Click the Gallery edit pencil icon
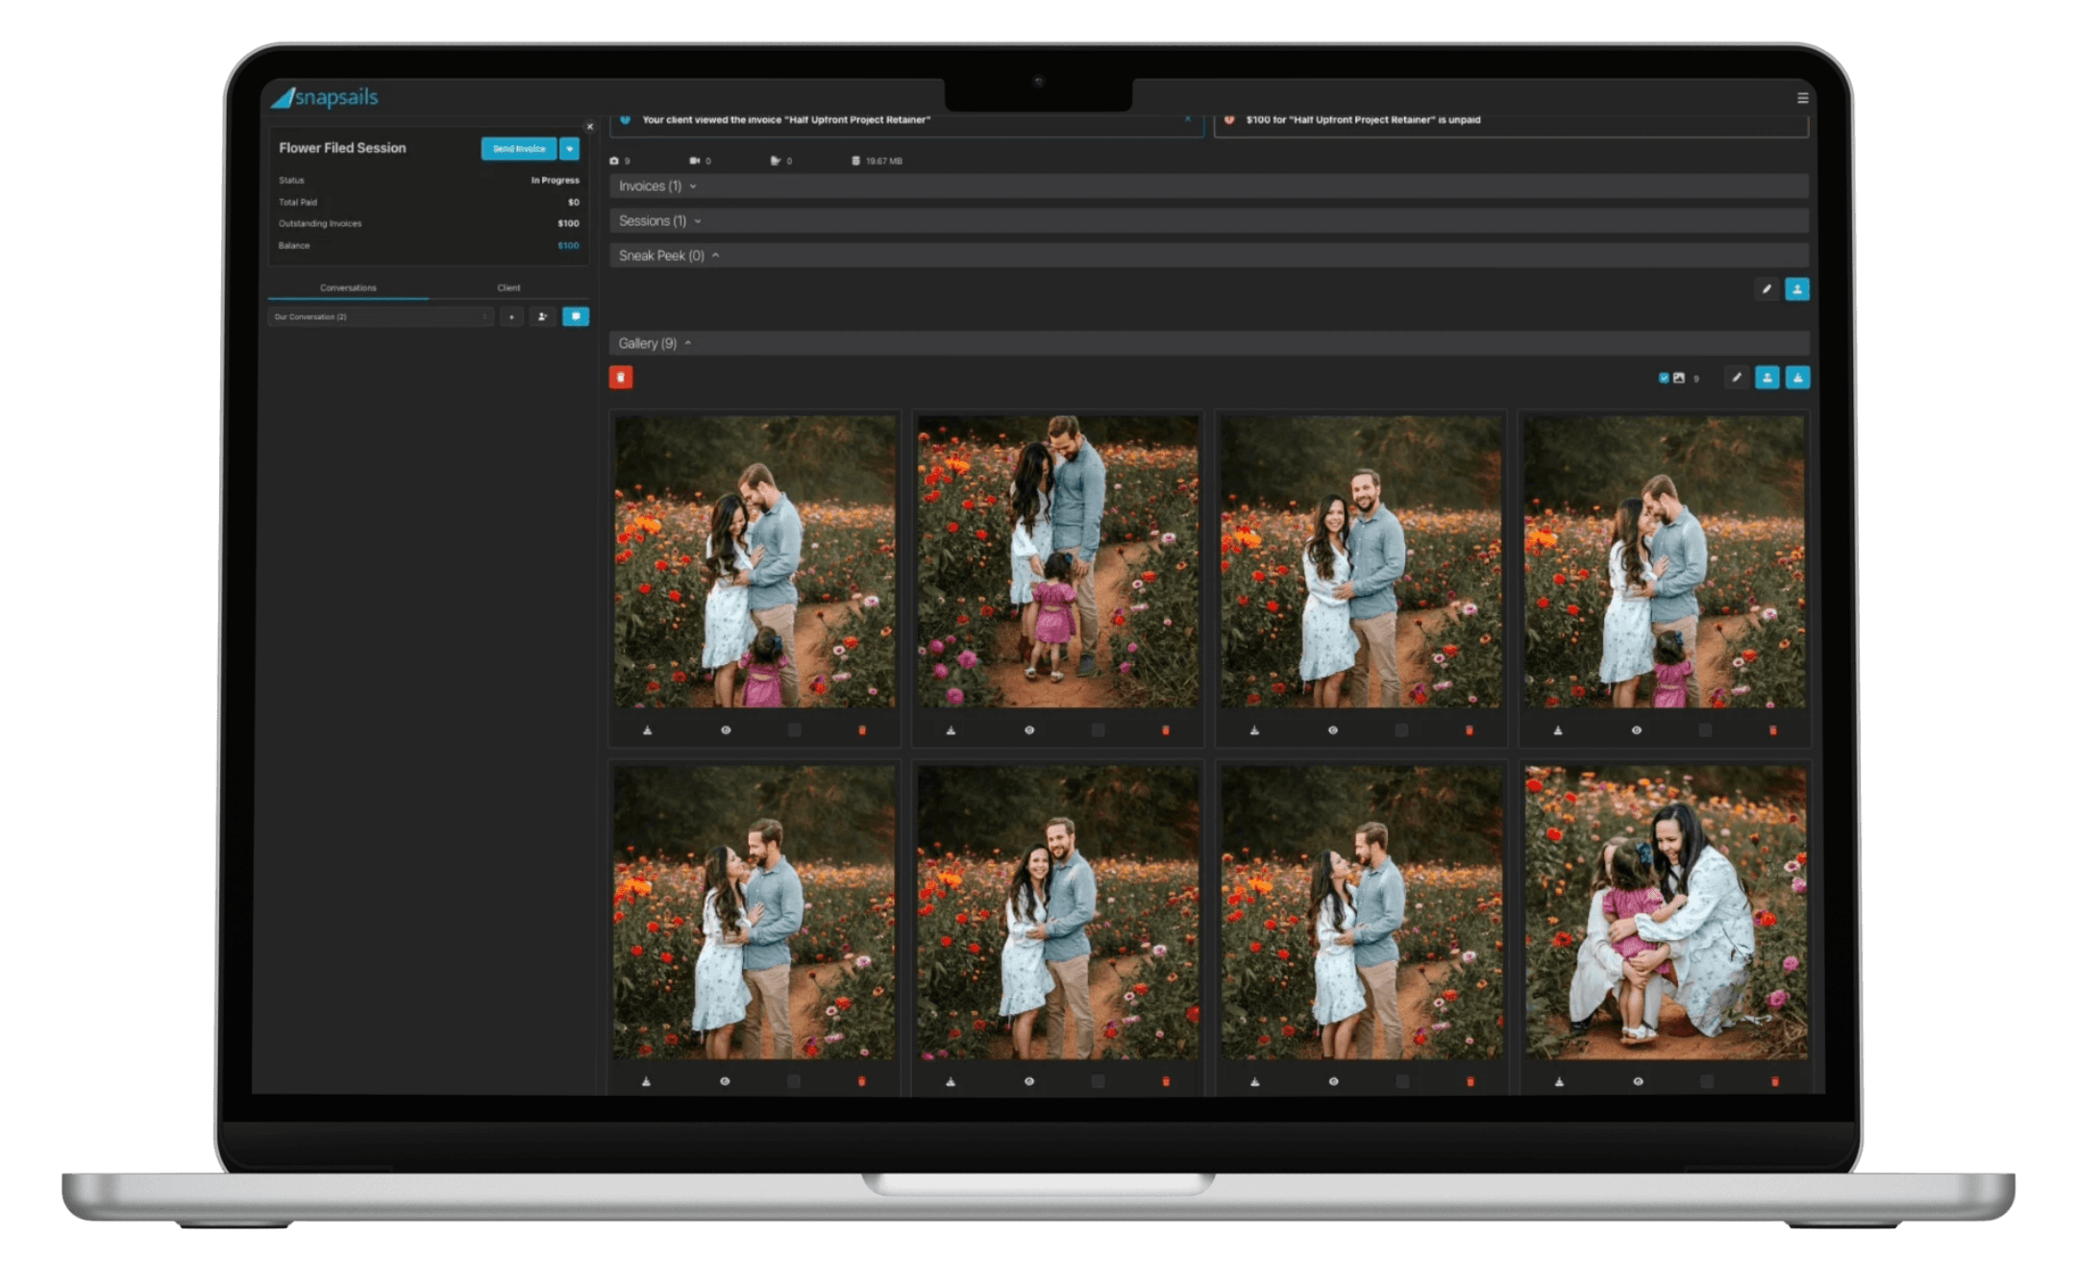Screen dimensions: 2077x1261 click(x=1736, y=378)
